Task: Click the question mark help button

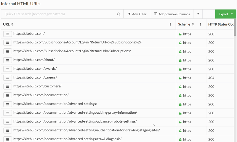Action: click(198, 14)
